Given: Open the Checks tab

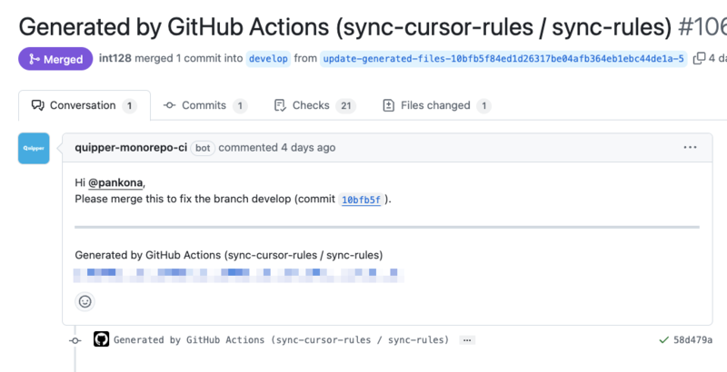Looking at the screenshot, I should pos(314,105).
